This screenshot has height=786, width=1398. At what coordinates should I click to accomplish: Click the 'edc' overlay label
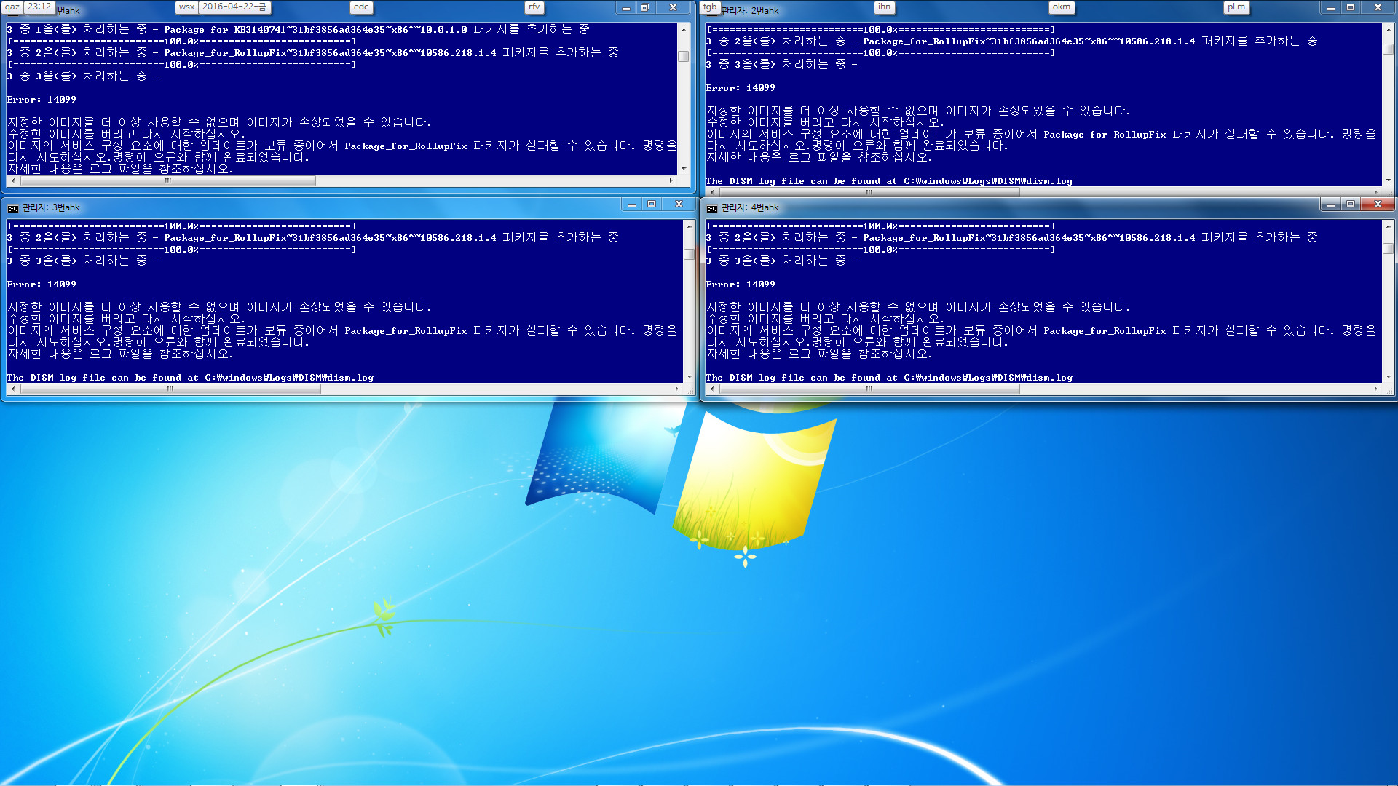click(x=361, y=7)
